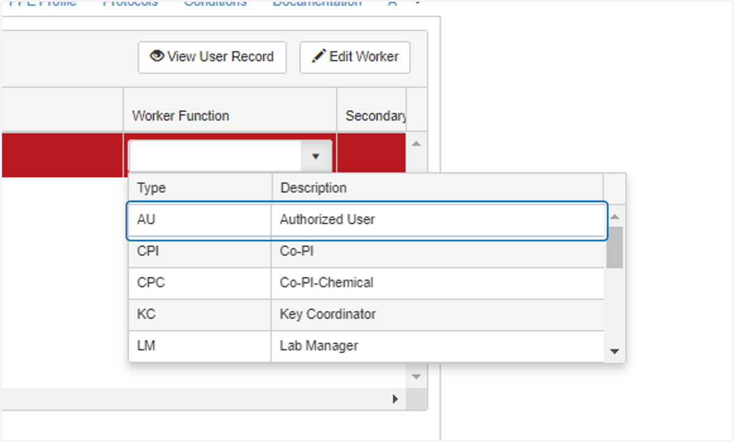This screenshot has width=734, height=442.
Task: Click the tab strip scroll right arrow
Action: click(419, 2)
